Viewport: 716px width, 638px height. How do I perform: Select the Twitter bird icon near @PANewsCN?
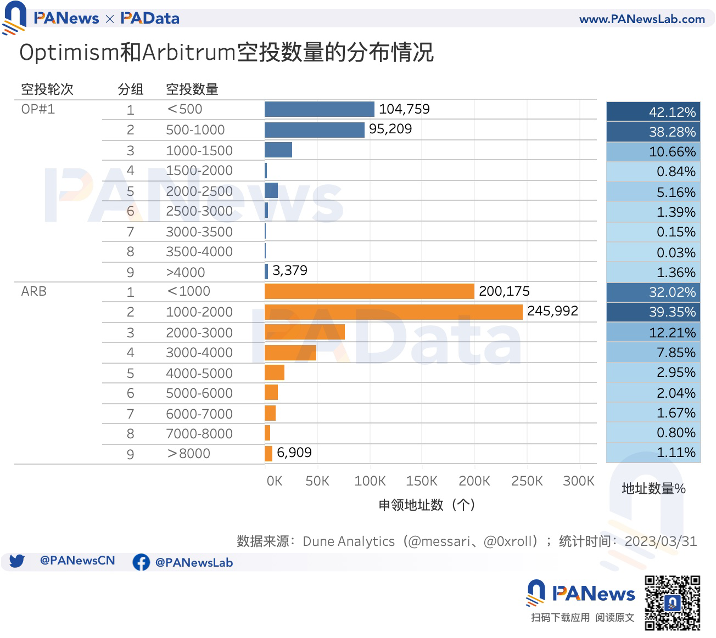[18, 561]
